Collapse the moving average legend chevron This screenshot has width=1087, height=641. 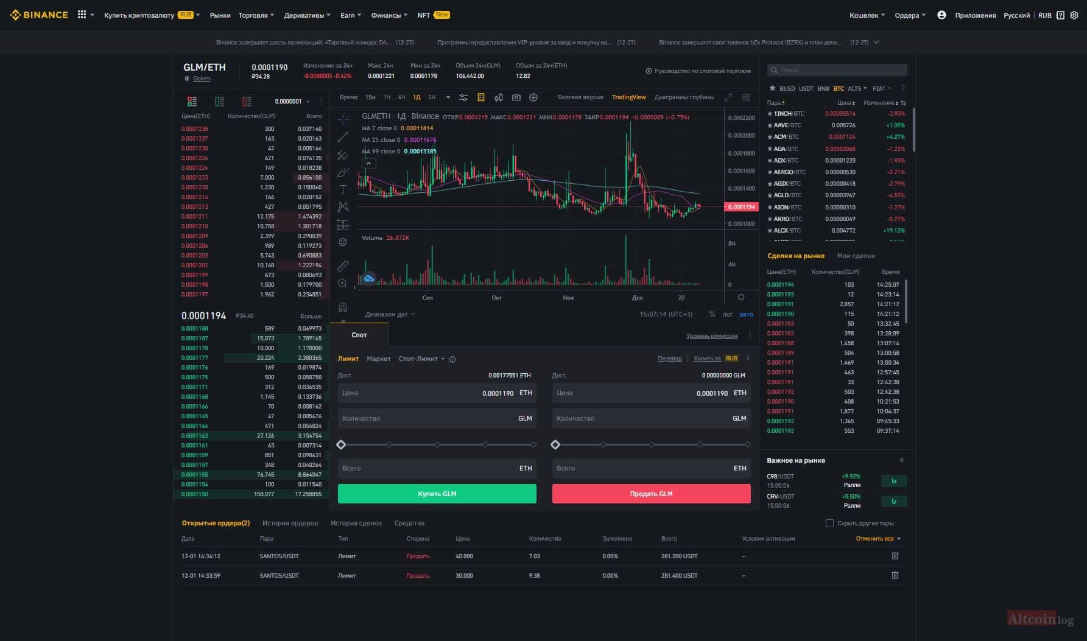pos(368,163)
